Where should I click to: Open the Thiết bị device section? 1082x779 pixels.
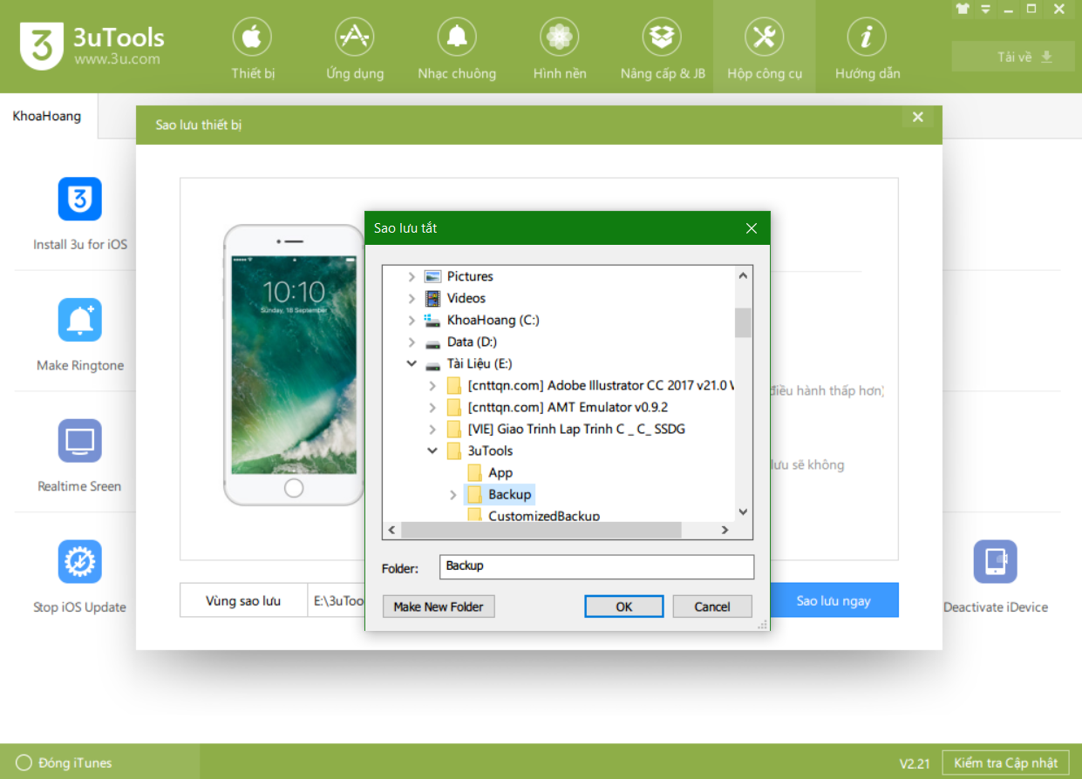coord(252,49)
